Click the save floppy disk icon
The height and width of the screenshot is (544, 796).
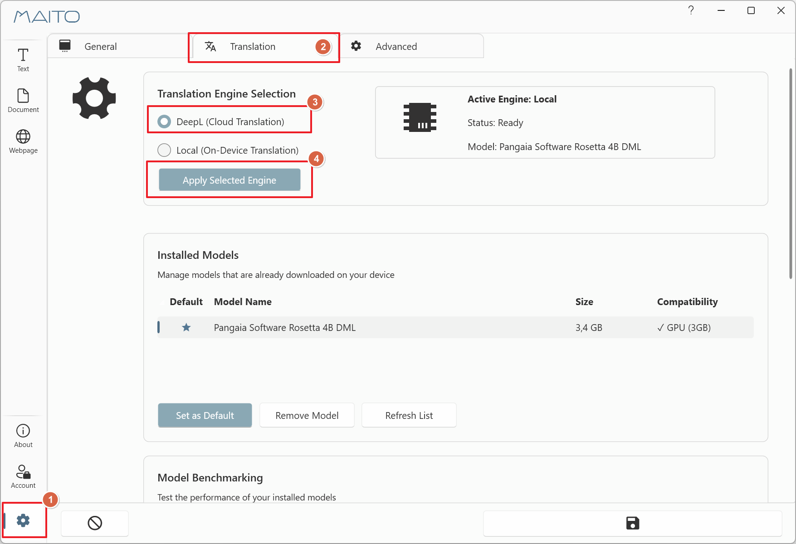coord(632,523)
